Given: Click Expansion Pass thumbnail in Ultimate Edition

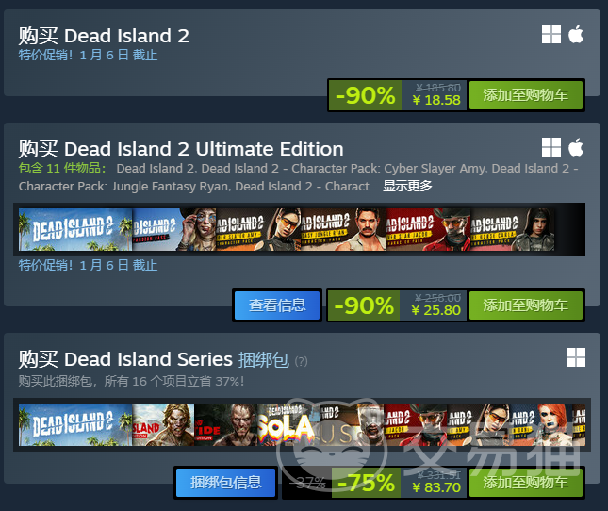Looking at the screenshot, I should point(174,229).
